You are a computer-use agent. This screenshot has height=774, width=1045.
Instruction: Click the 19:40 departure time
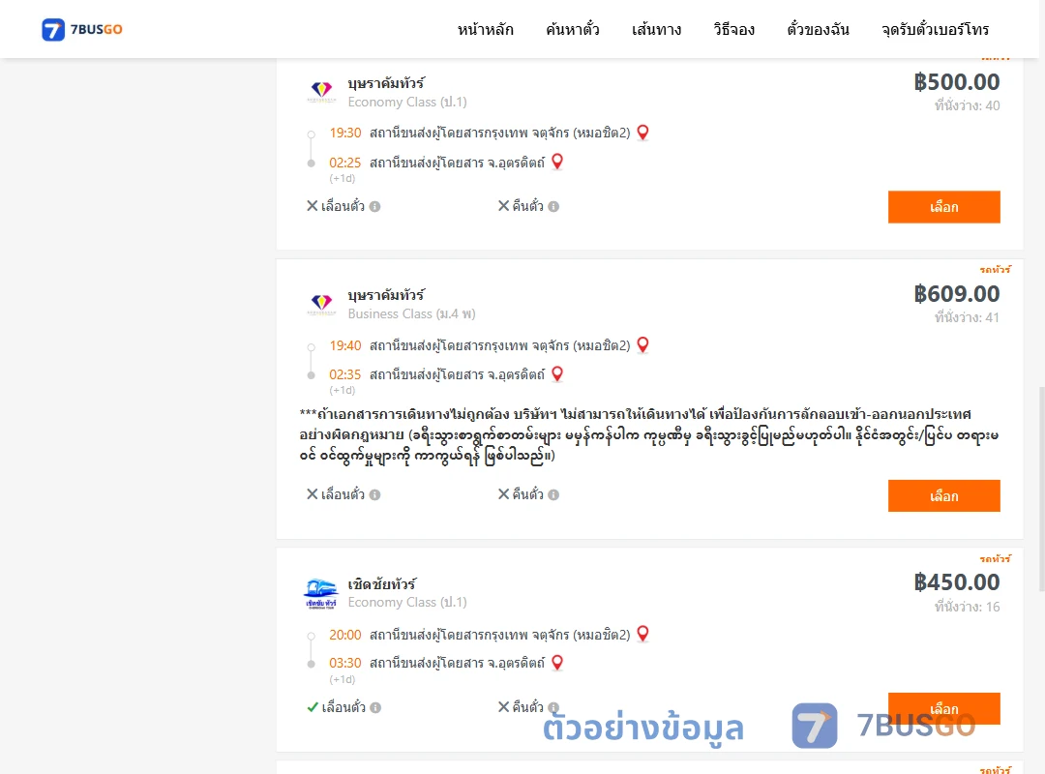345,345
